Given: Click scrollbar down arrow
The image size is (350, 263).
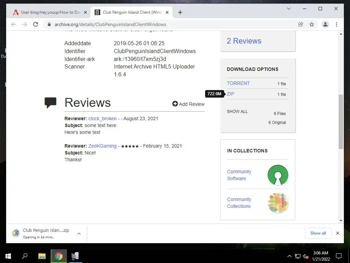Looking at the screenshot, I should [x=341, y=220].
